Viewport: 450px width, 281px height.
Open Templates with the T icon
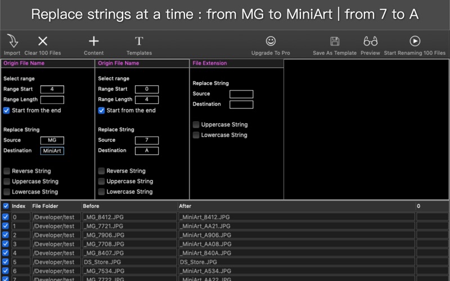139,41
